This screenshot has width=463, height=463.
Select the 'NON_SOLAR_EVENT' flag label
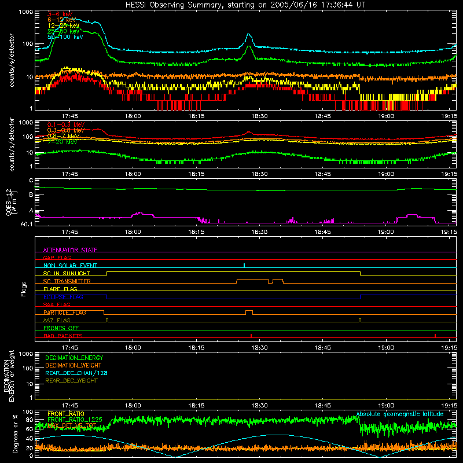point(70,266)
